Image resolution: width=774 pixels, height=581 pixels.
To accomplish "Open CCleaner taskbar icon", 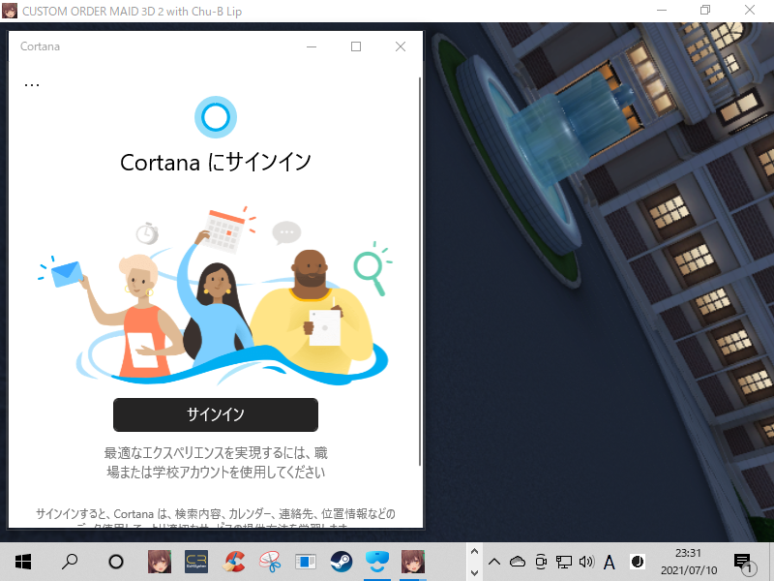I will [234, 562].
